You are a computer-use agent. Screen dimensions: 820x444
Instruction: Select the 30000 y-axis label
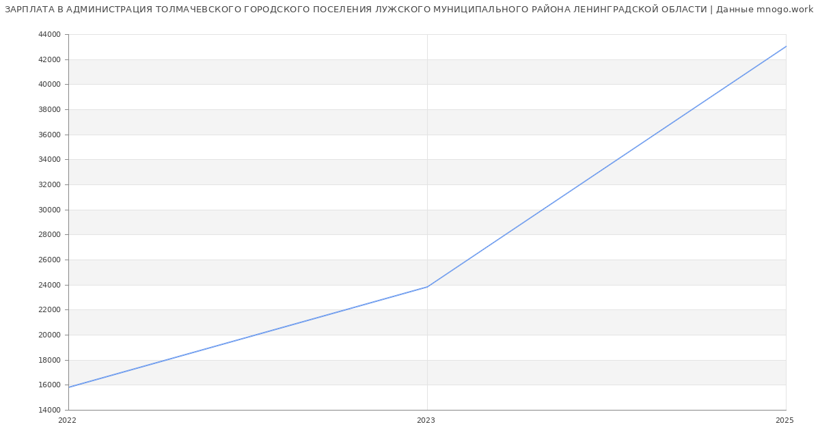(x=49, y=210)
